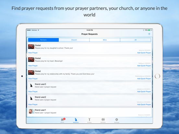
Task: Switch to the All segment
Action: tap(136, 40)
